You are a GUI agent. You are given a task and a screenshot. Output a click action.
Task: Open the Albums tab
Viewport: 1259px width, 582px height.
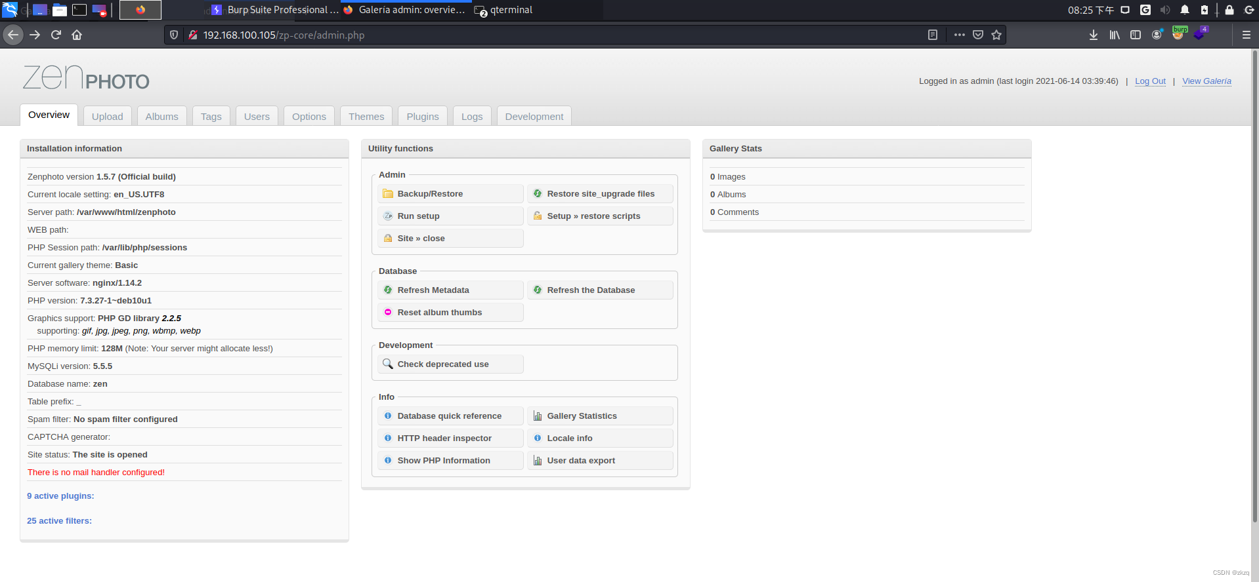162,116
